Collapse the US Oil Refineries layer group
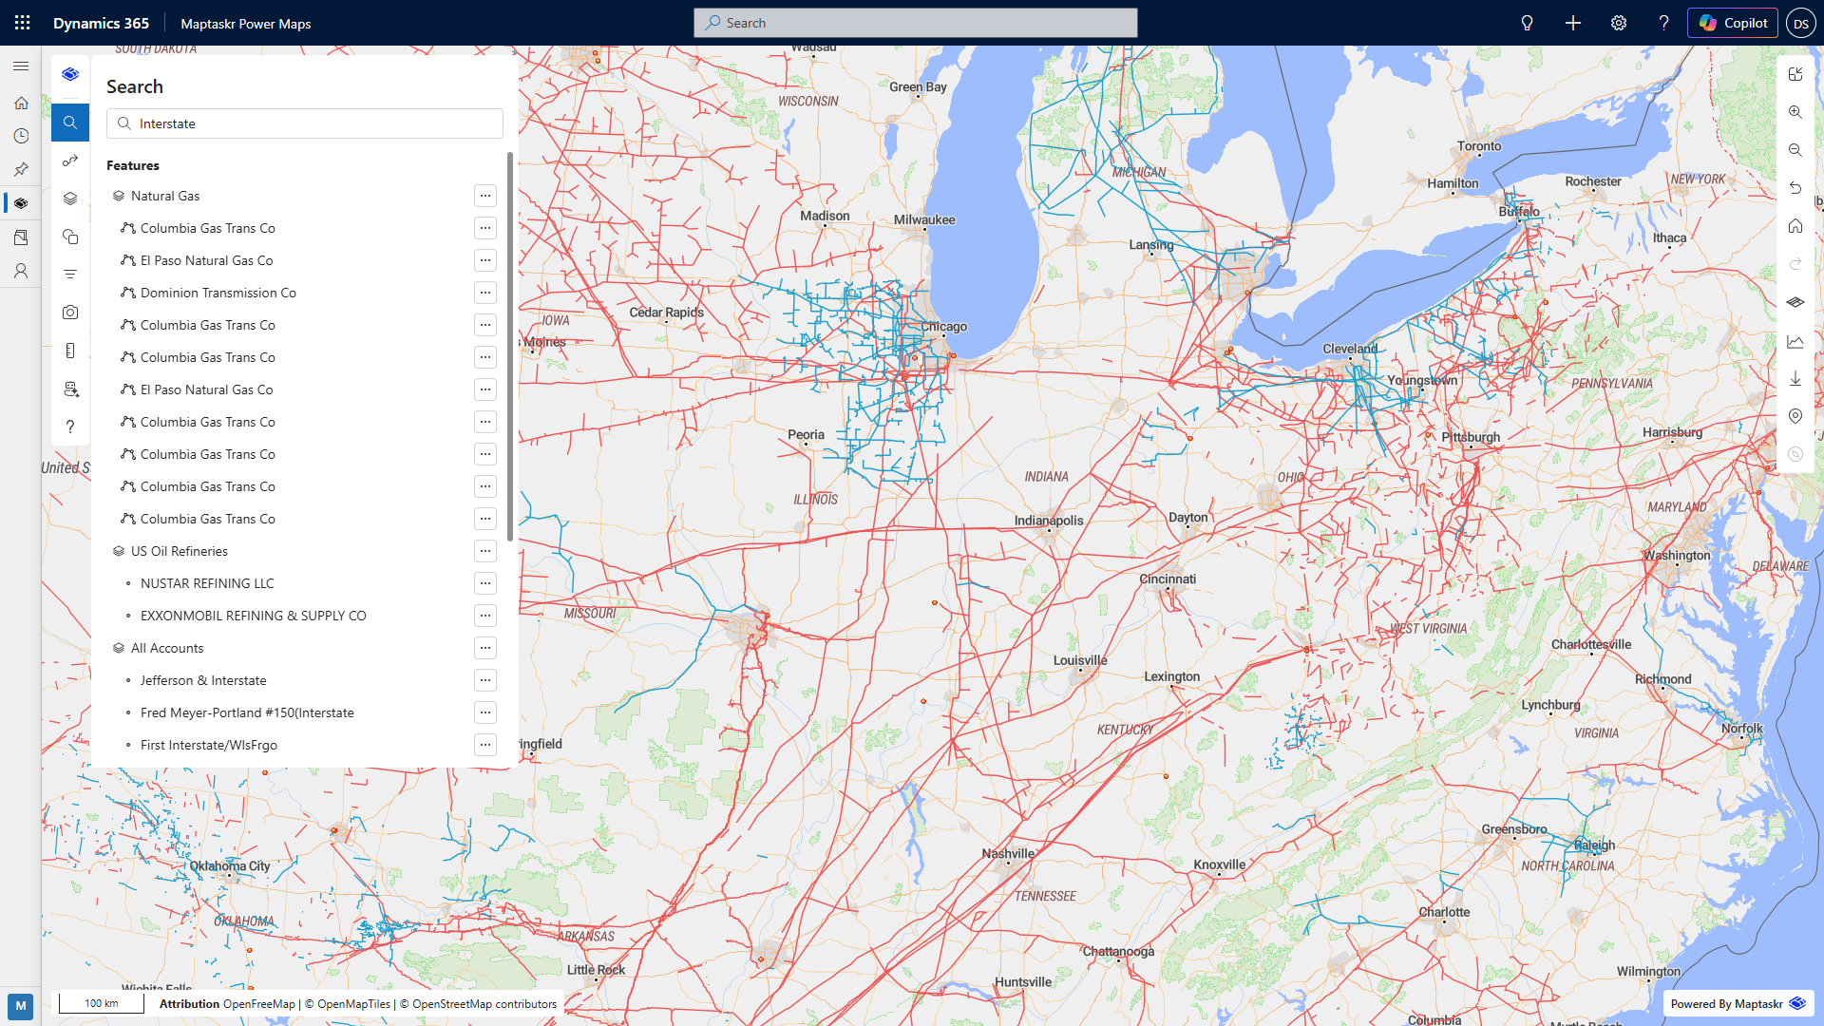The height and width of the screenshot is (1026, 1824). pyautogui.click(x=119, y=551)
